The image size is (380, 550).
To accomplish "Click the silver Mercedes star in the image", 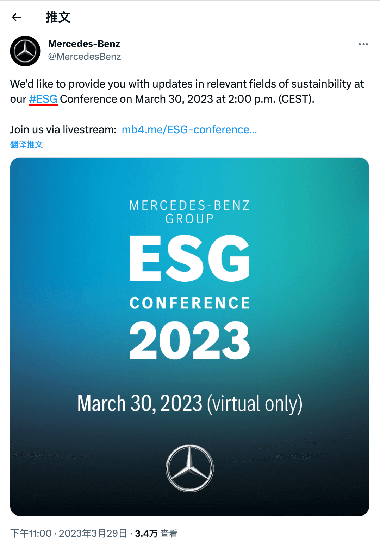I will click(x=190, y=468).
